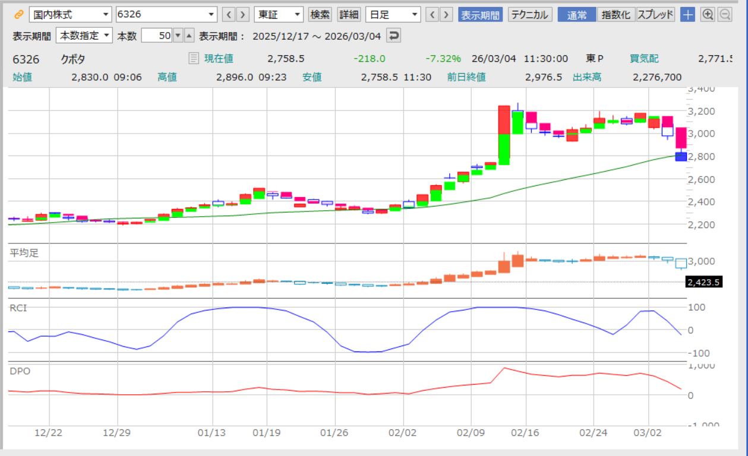The image size is (748, 456).
Task: Click the orange link chain icon
Action: 18,15
